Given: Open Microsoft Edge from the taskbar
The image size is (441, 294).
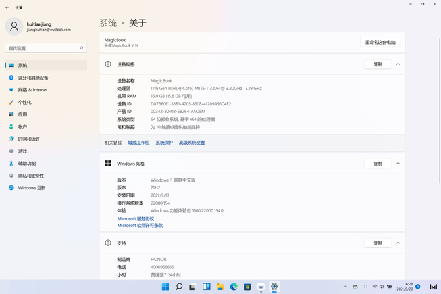Looking at the screenshot, I should 234,287.
